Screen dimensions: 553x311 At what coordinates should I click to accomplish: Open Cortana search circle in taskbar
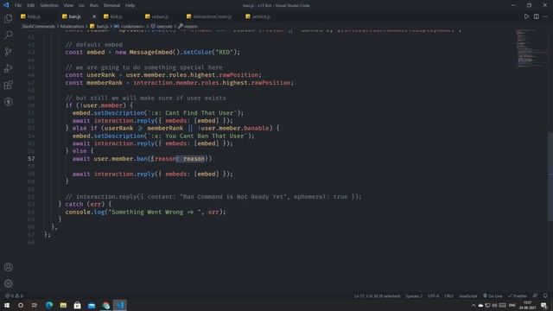(21, 305)
